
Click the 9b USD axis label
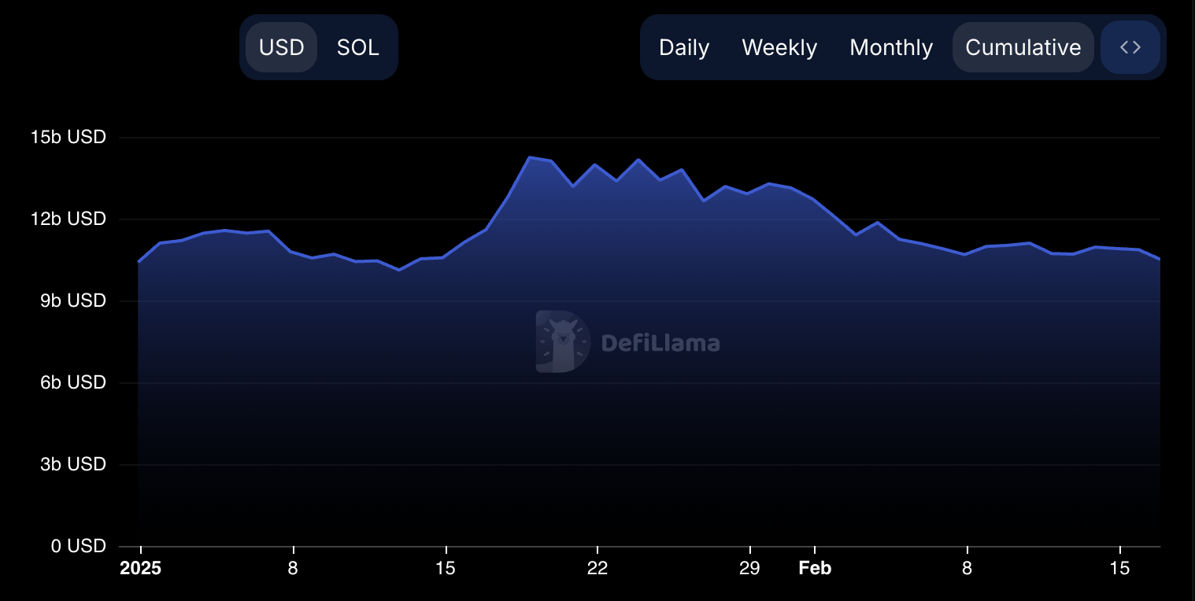pyautogui.click(x=72, y=300)
